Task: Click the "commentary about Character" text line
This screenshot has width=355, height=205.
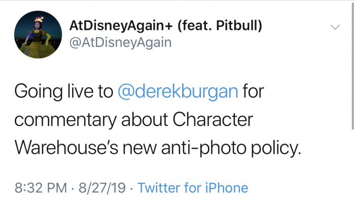Action: click(133, 120)
